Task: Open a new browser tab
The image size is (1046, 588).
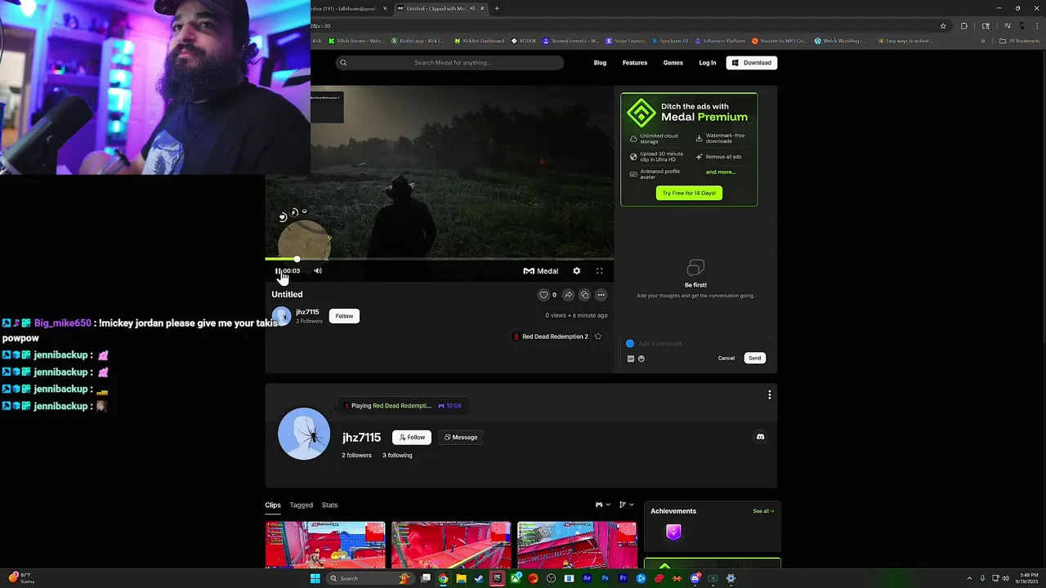Action: [x=497, y=8]
